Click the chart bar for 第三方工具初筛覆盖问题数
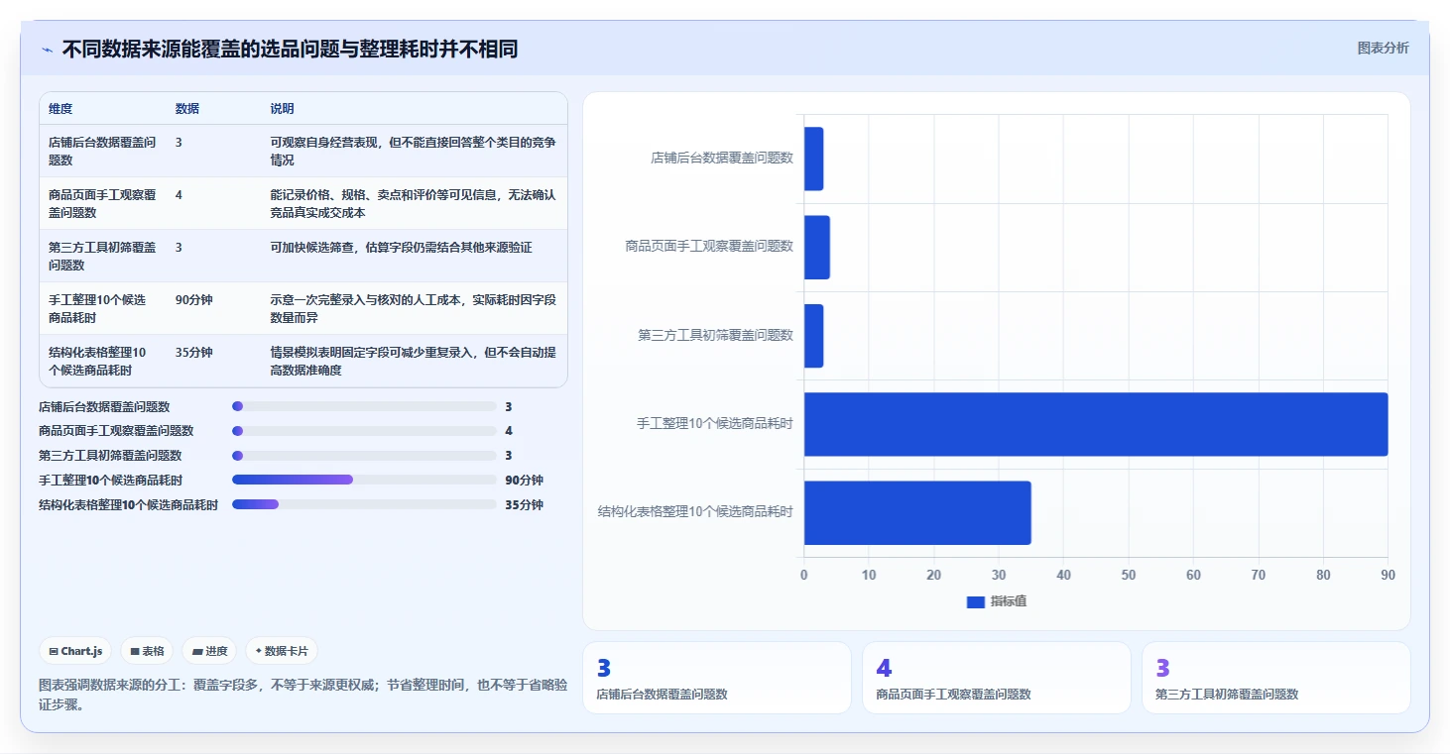 point(813,336)
